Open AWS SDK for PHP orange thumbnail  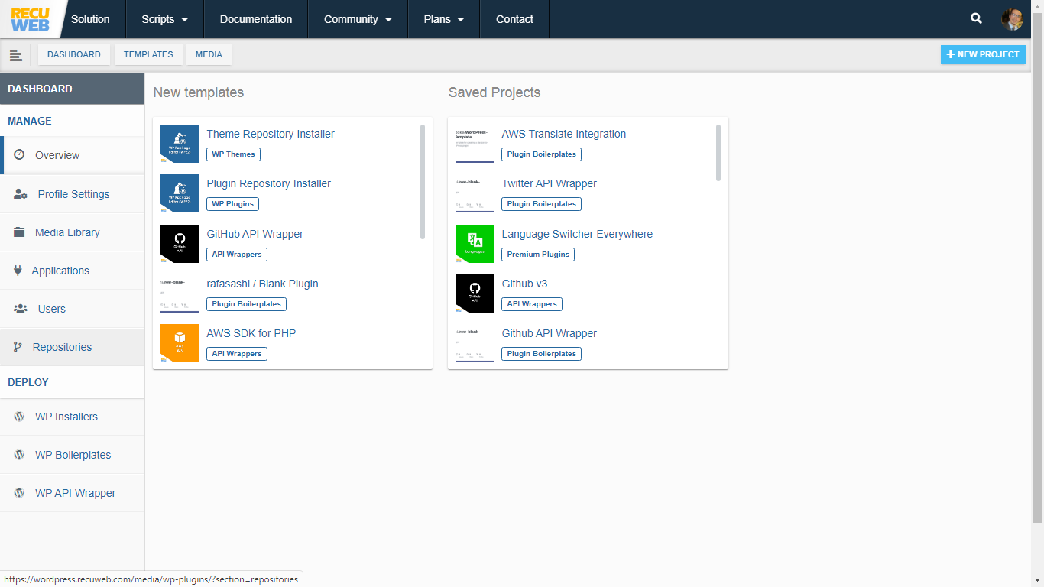pyautogui.click(x=180, y=343)
